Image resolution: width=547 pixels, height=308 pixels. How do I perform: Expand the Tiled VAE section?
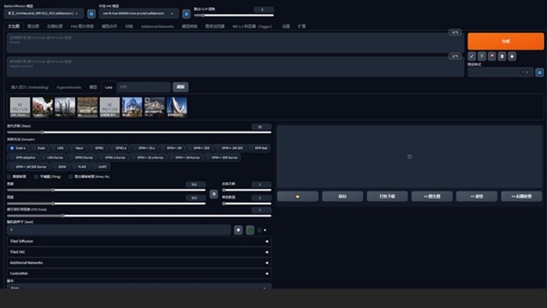139,252
